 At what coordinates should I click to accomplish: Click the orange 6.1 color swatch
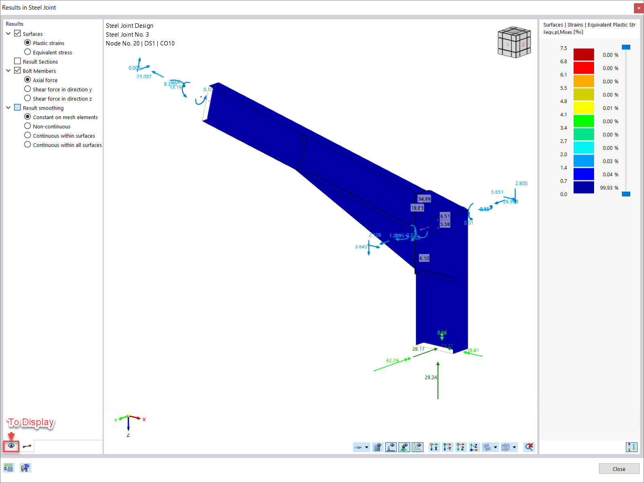[x=584, y=81]
